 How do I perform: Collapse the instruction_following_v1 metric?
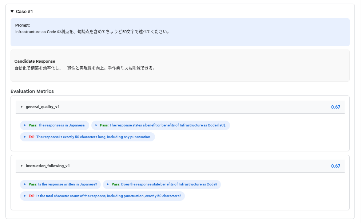point(21,166)
